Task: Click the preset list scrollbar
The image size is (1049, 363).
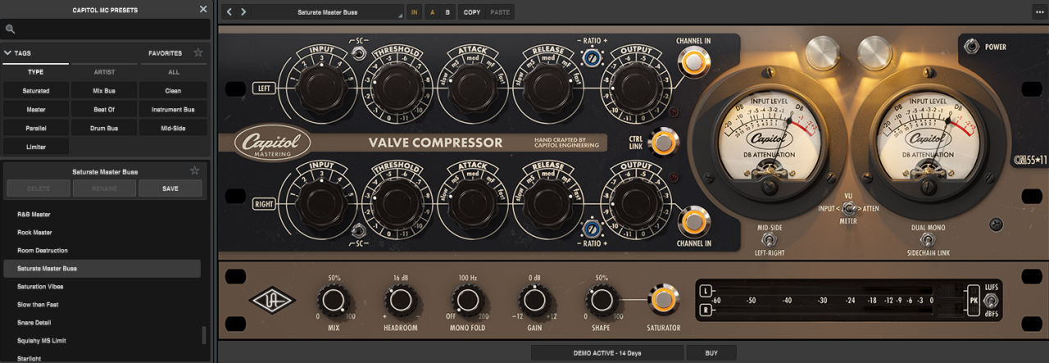Action: pos(204,335)
